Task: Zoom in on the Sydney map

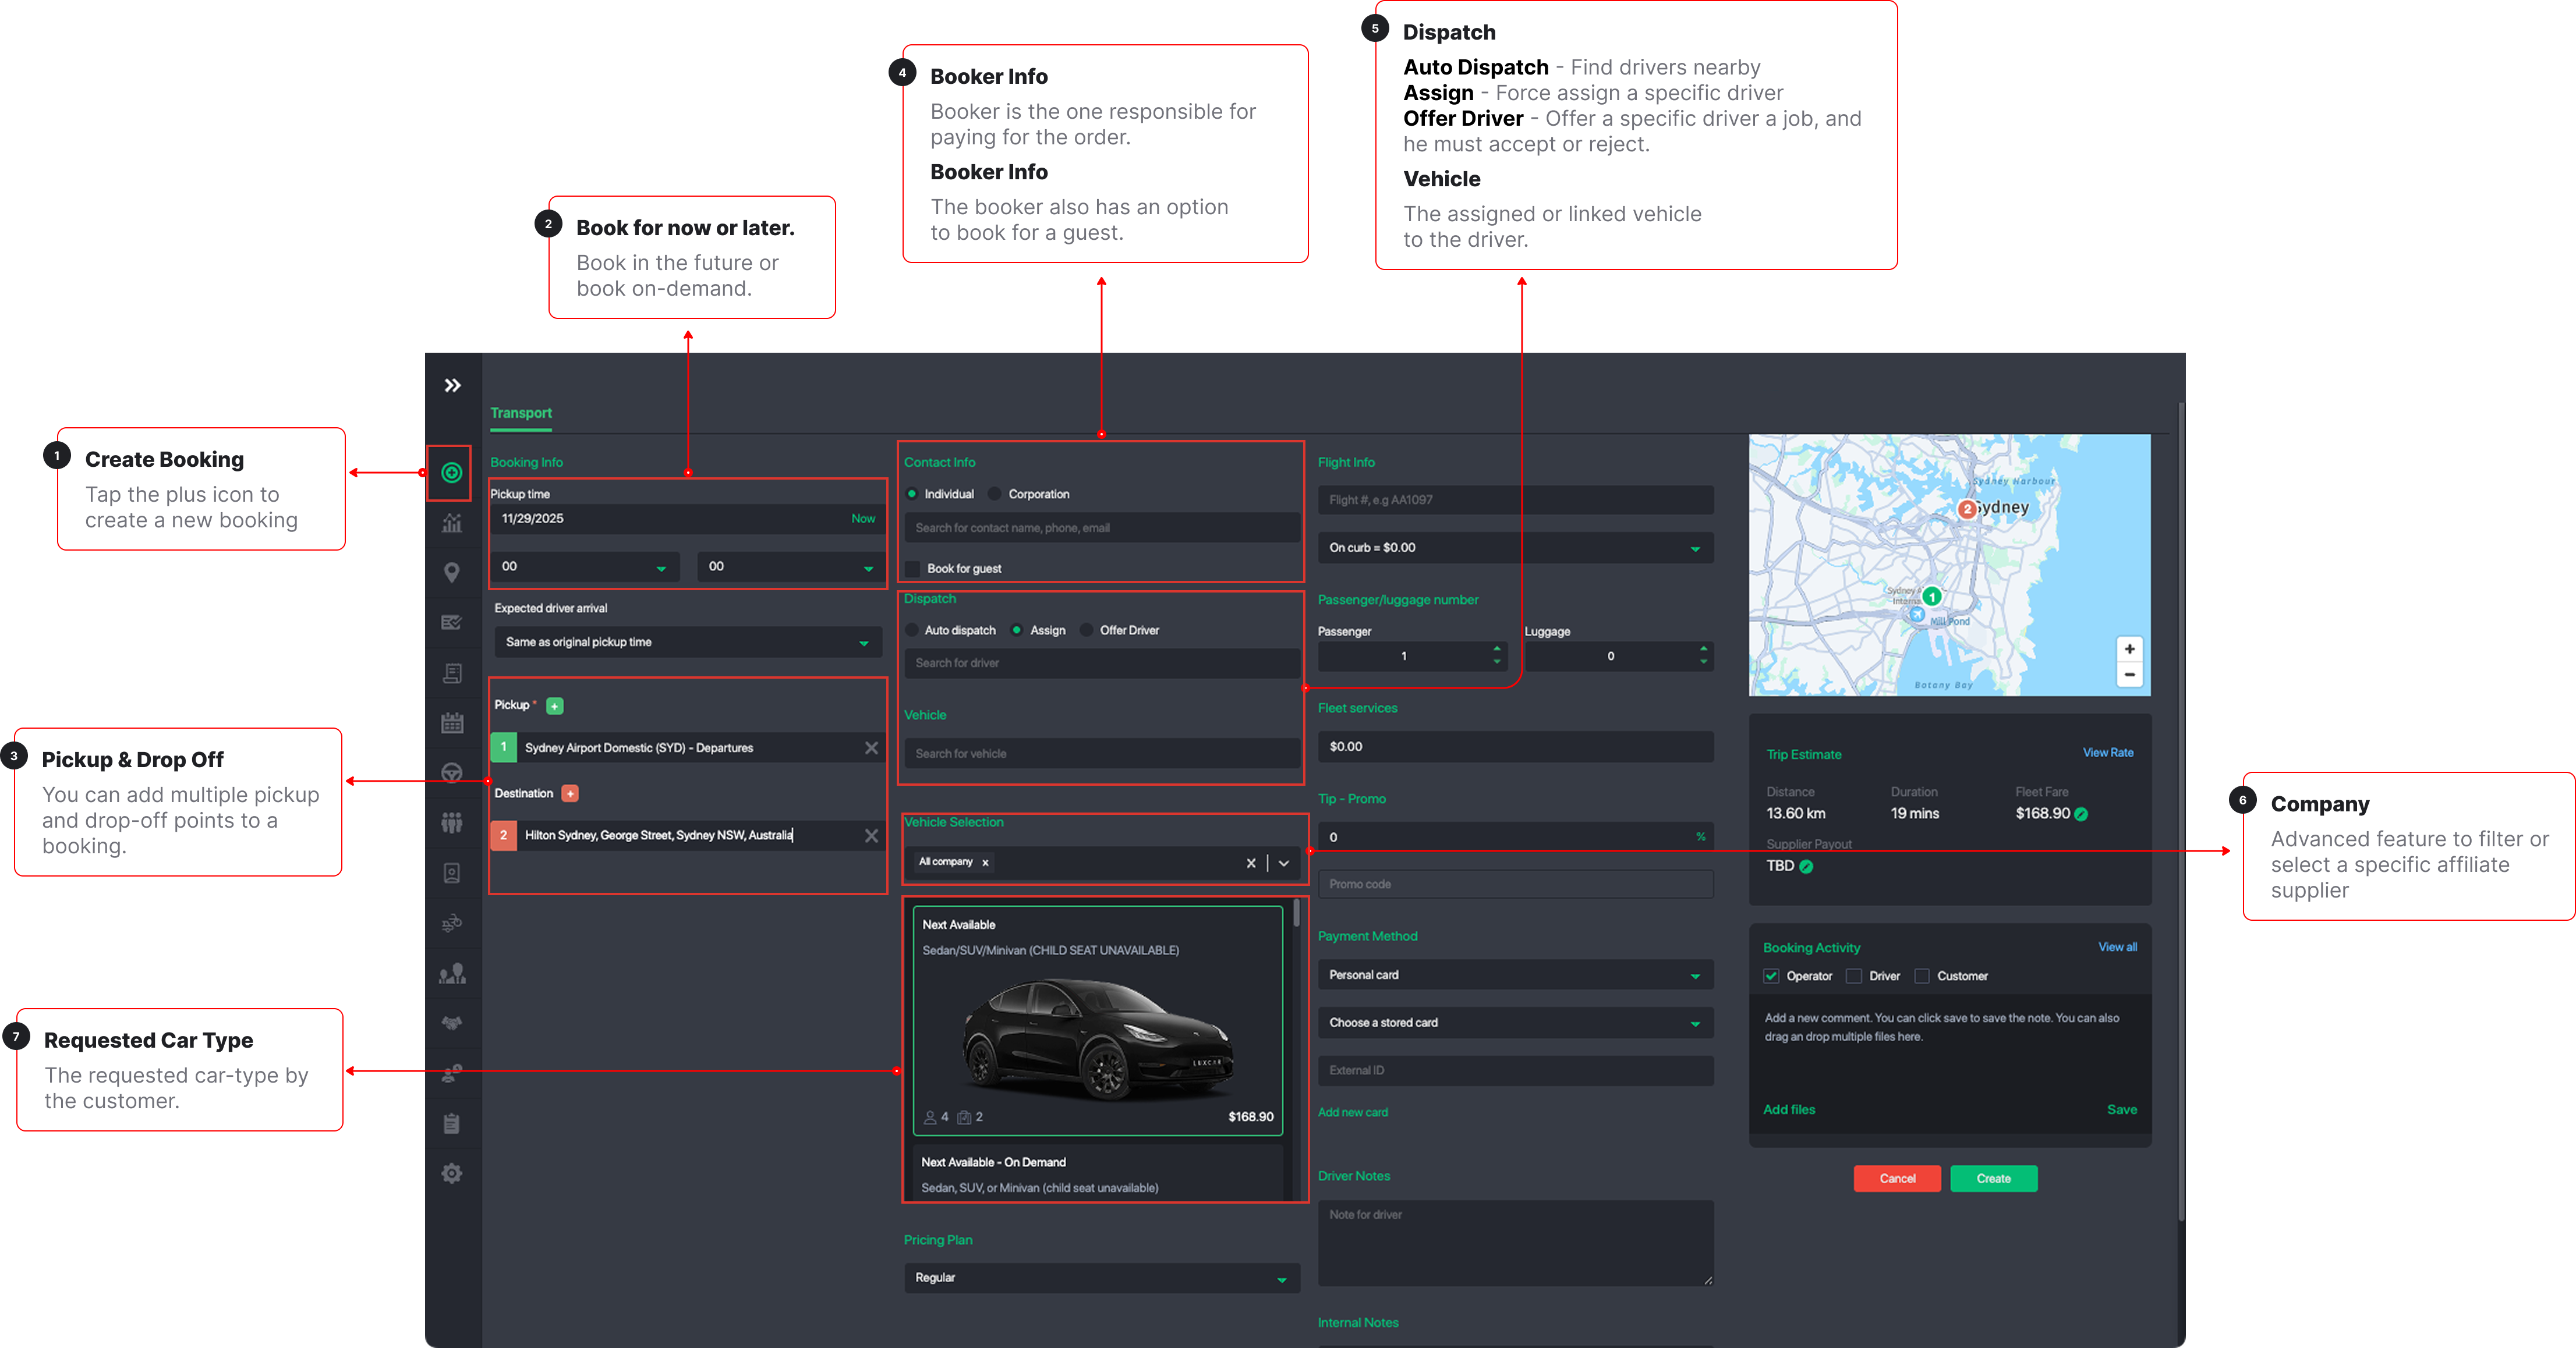Action: click(x=2129, y=648)
